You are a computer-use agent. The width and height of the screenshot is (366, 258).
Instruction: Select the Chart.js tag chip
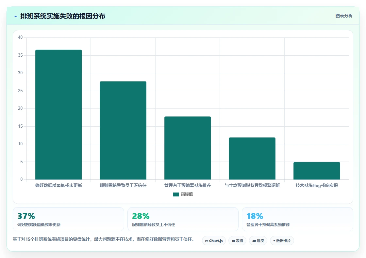214,241
